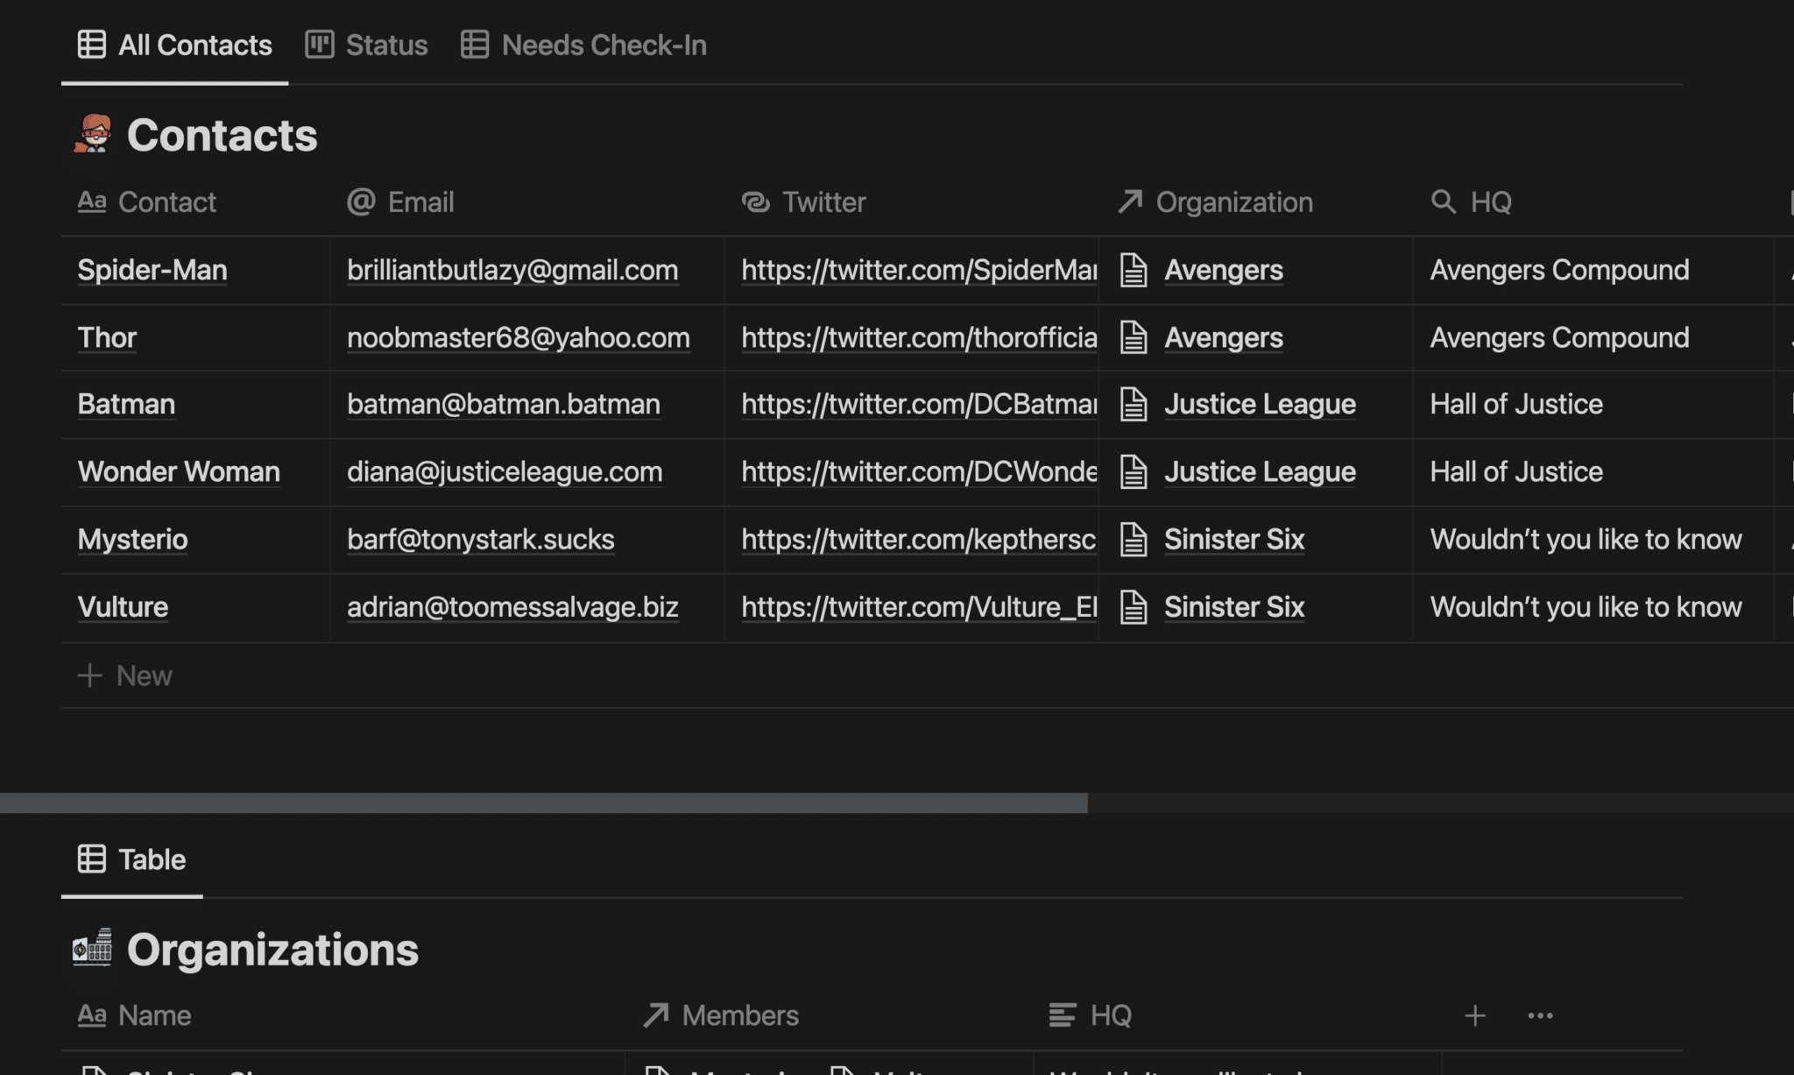Click the superhero emoji beside the Contacts title
The image size is (1794, 1075).
[93, 134]
